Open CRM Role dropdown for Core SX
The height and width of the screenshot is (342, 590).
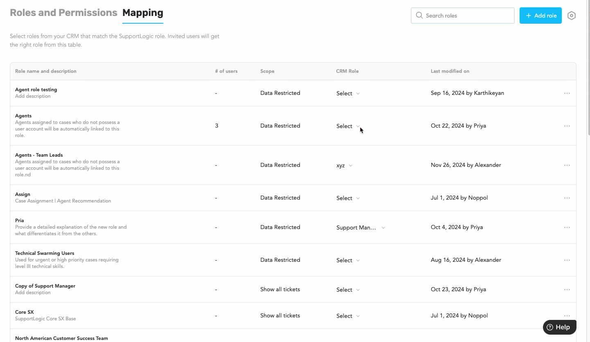pyautogui.click(x=348, y=316)
